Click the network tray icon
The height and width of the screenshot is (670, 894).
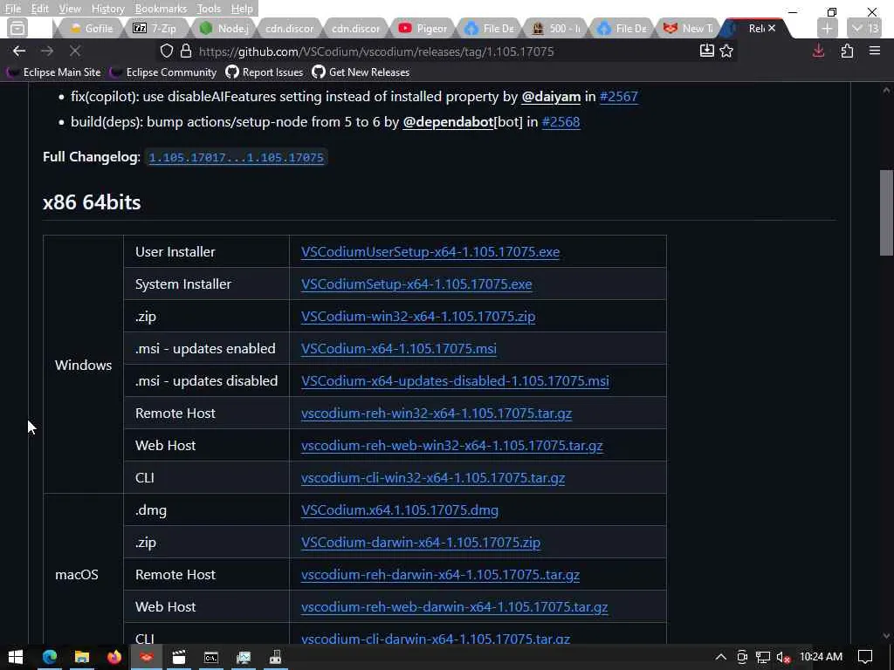click(763, 657)
